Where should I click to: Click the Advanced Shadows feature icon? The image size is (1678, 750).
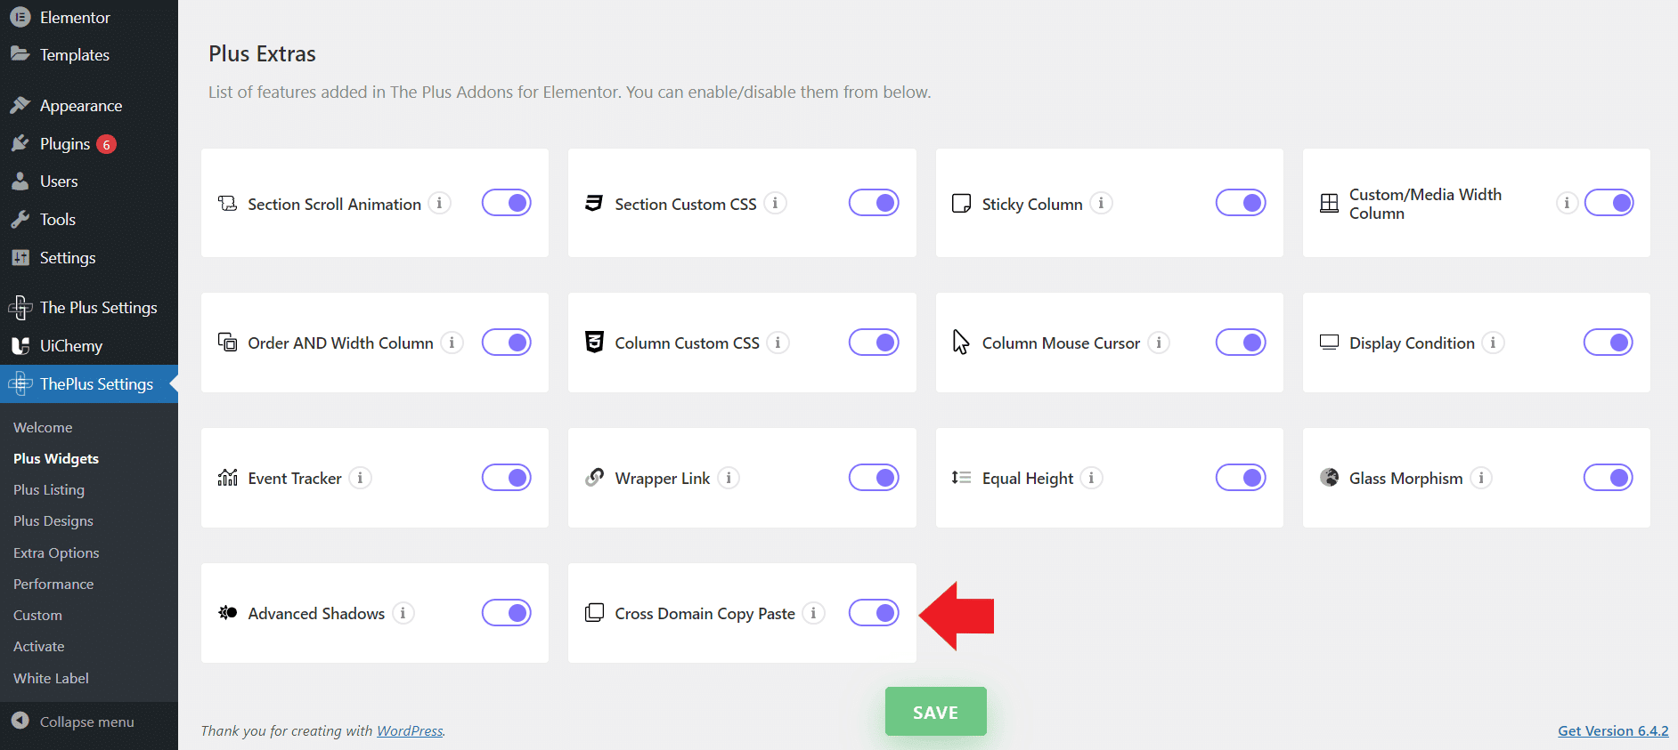tap(228, 613)
